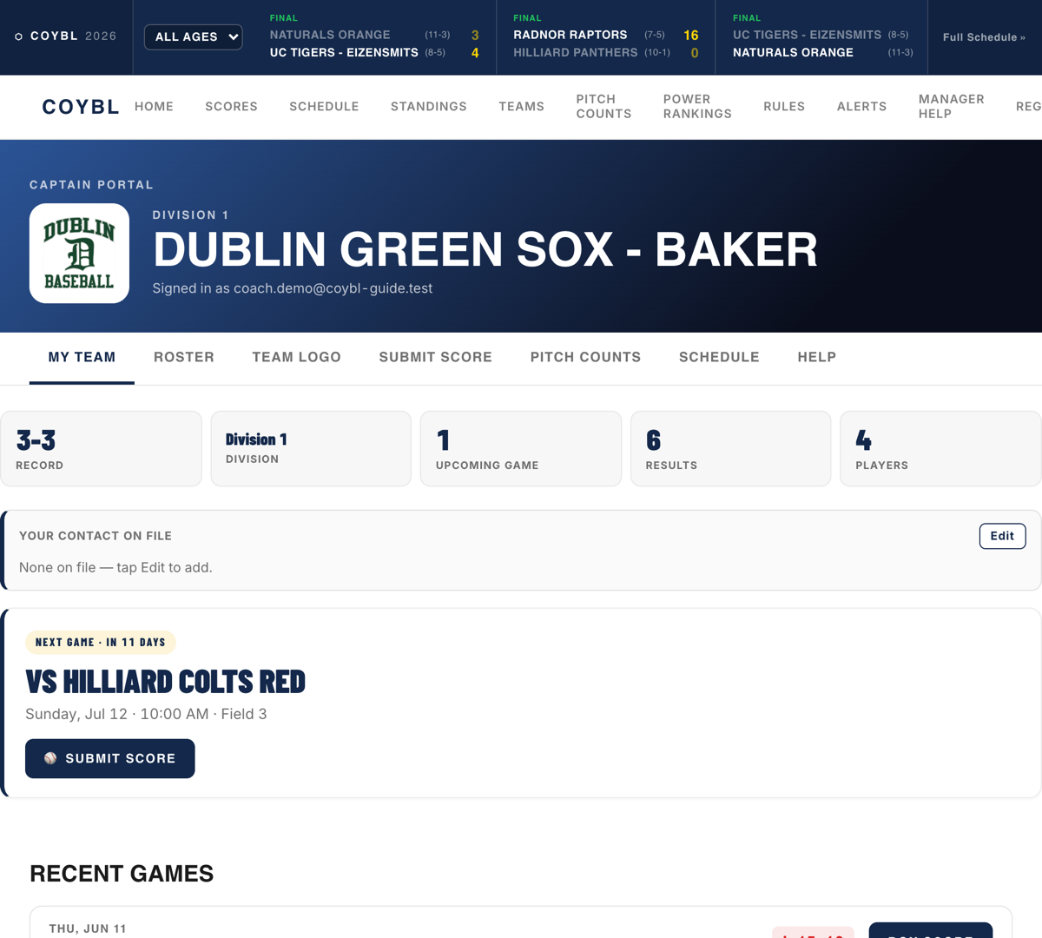Select the MY TEAM tab
This screenshot has width=1042, height=938.
pyautogui.click(x=82, y=357)
